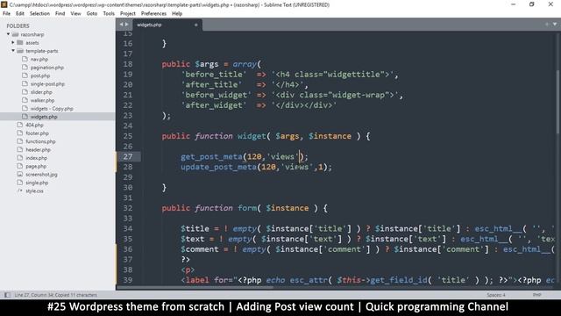Image resolution: width=561 pixels, height=316 pixels.
Task: Open single-post.php in sidebar
Action: tap(47, 84)
